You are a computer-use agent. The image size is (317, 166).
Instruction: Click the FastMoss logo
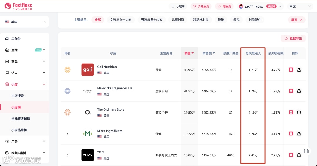click(x=18, y=6)
